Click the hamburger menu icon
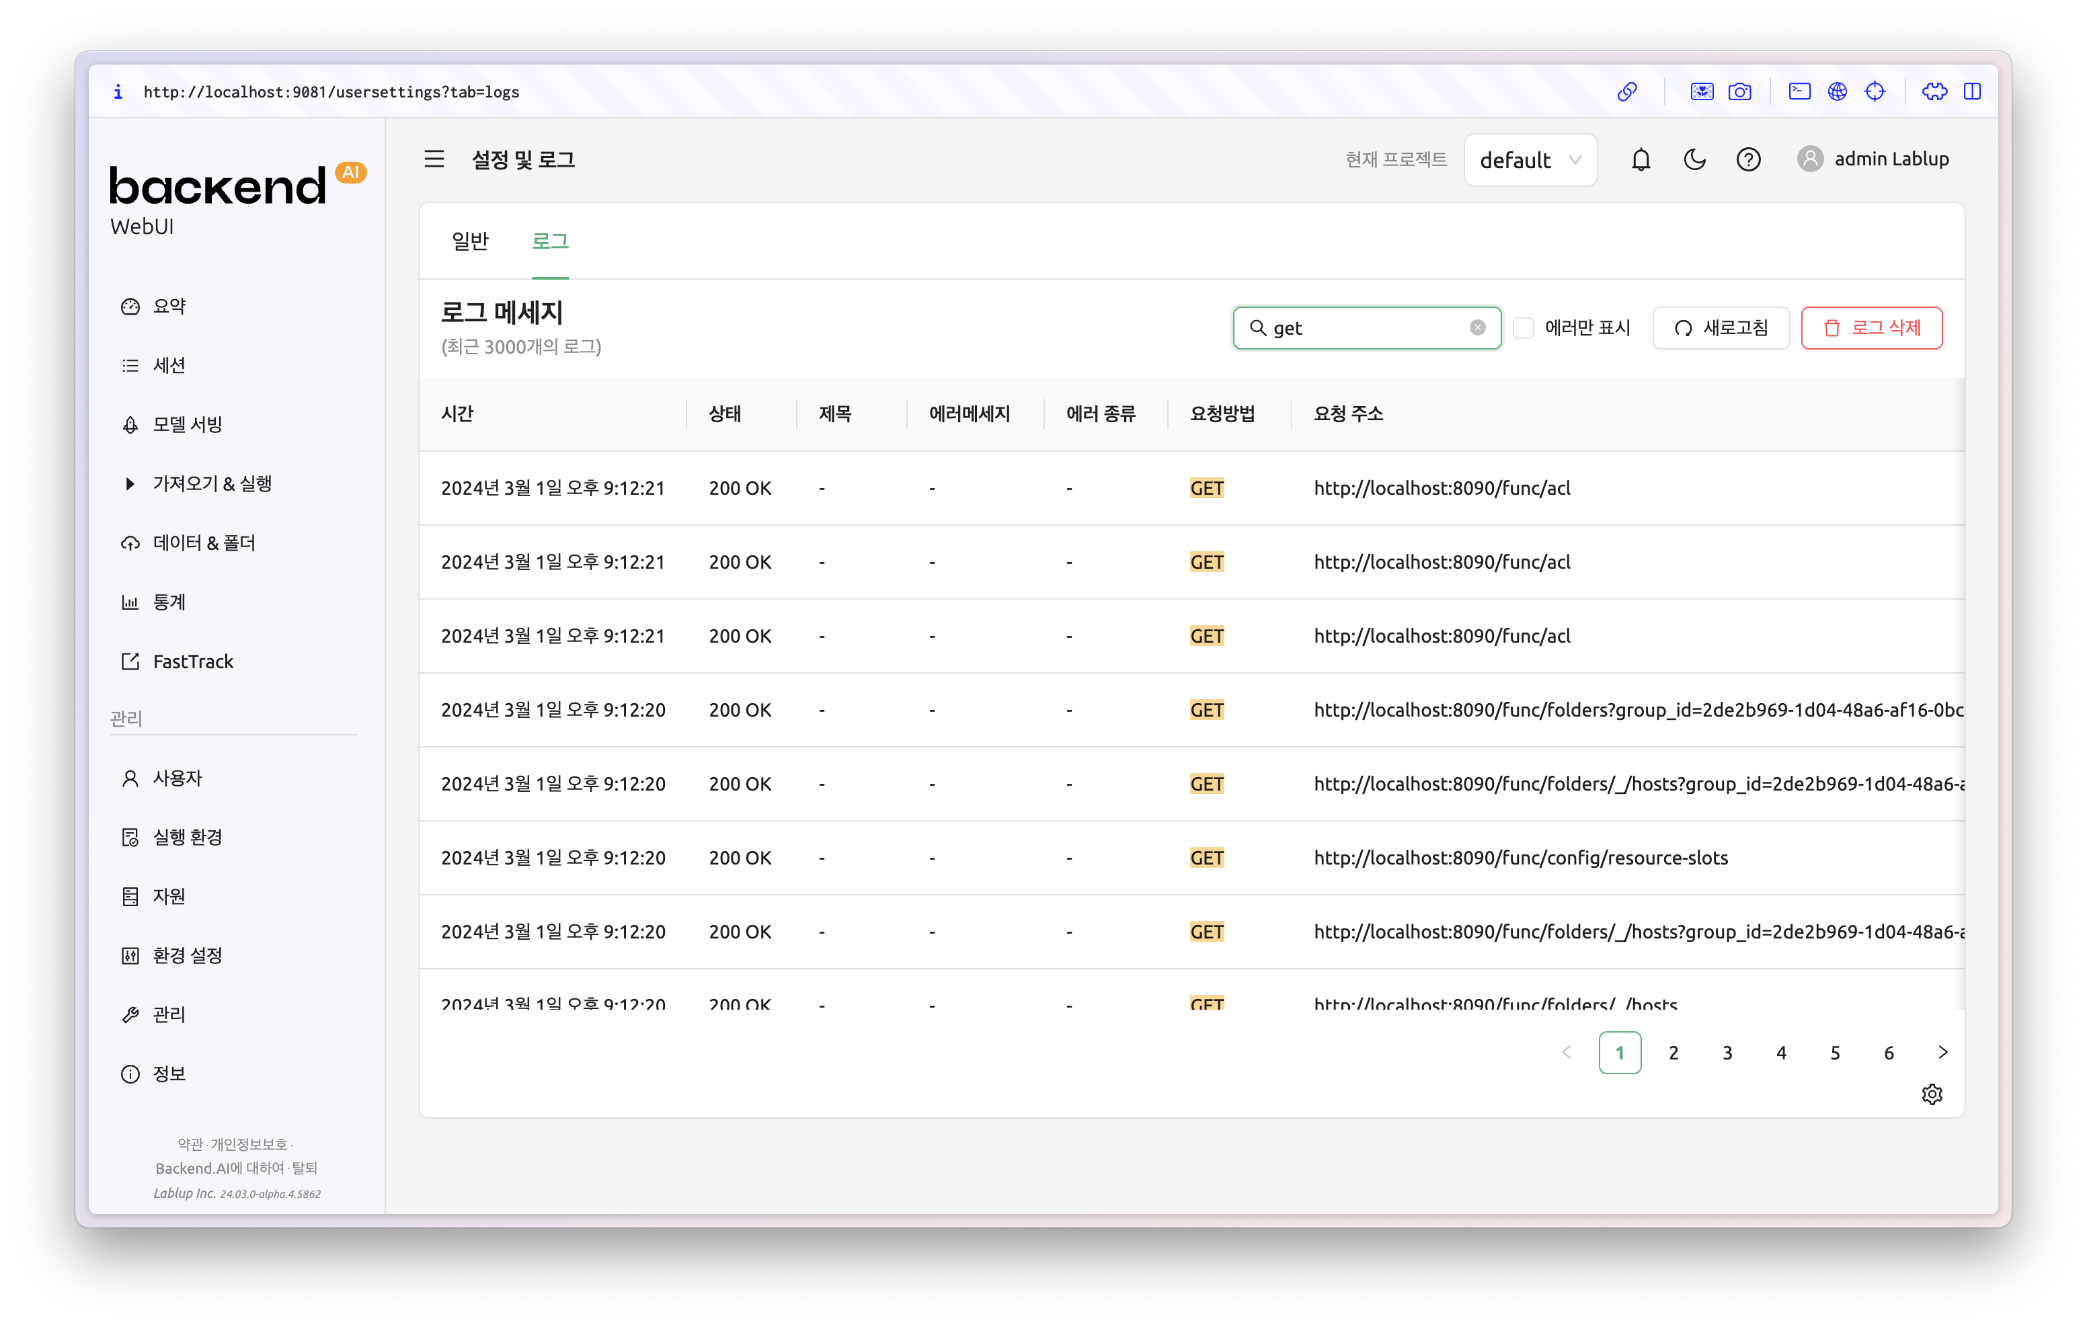Screen dimensions: 2087x1327 [434, 159]
